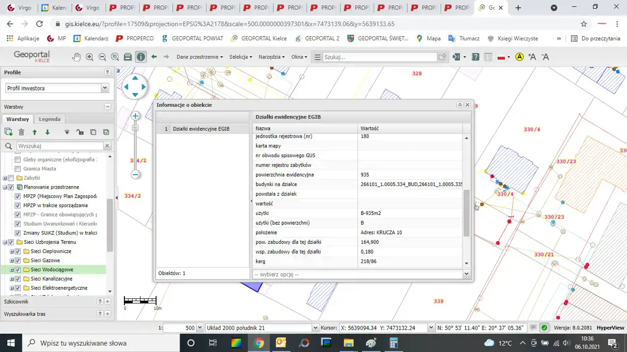Open the Profil inwestora dropdown

(x=57, y=88)
